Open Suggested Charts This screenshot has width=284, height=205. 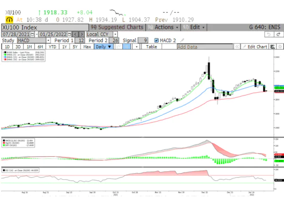tap(117, 27)
